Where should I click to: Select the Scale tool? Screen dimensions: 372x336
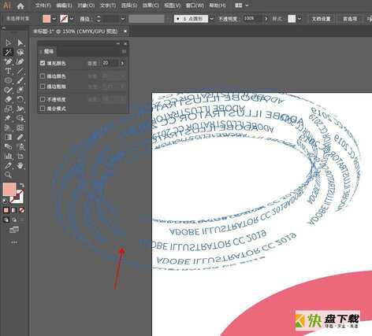pyautogui.click(x=8, y=109)
